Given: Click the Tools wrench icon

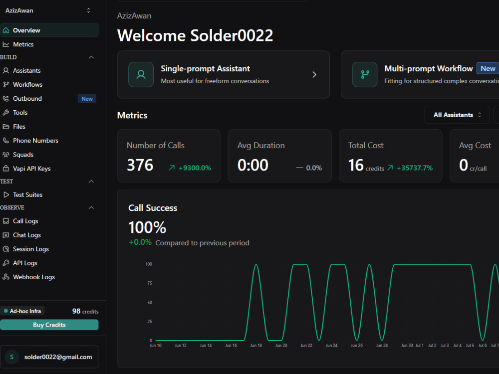Looking at the screenshot, I should 5,113.
